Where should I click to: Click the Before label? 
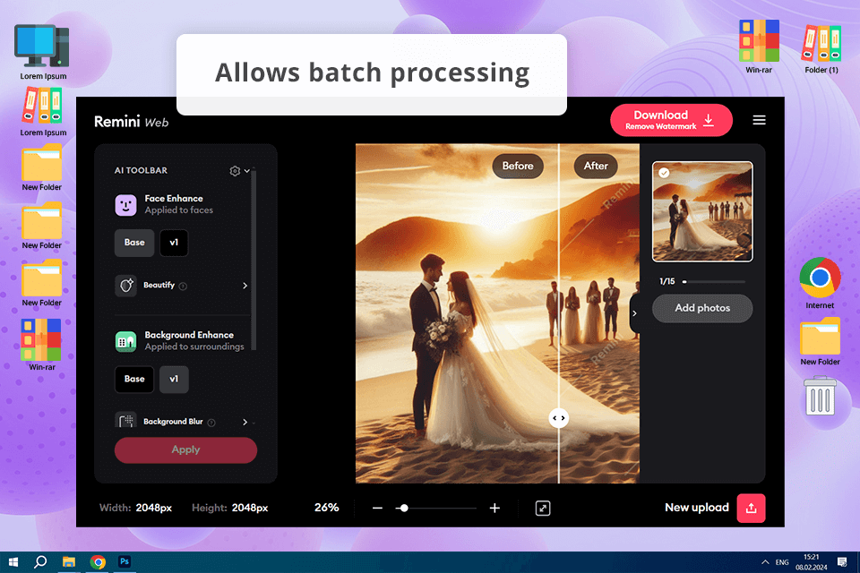click(x=518, y=166)
